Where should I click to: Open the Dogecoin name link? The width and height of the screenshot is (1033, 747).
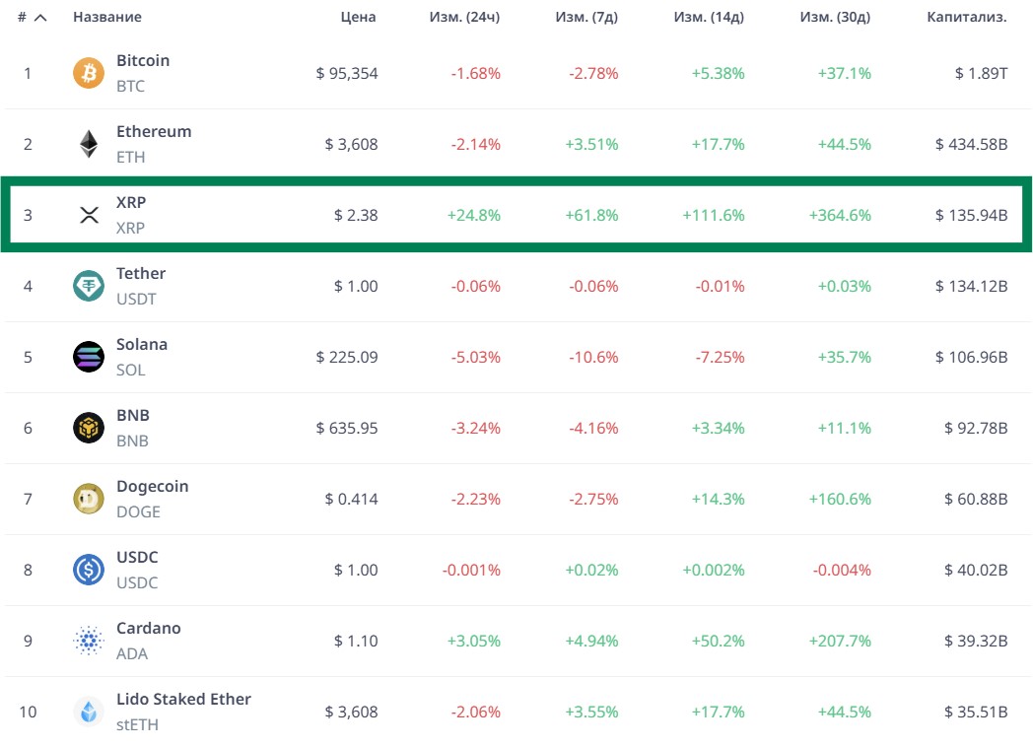[x=152, y=487]
